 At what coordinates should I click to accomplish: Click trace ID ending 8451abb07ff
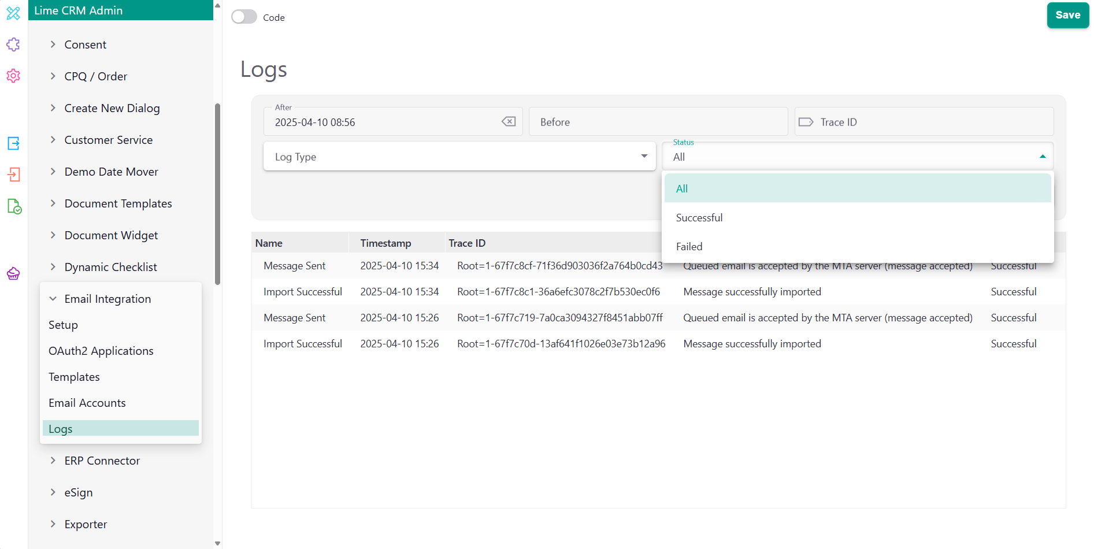[560, 318]
